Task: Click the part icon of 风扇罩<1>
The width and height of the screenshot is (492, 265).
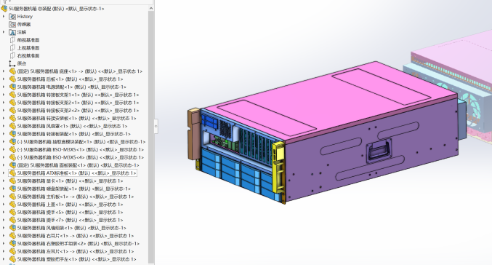Action: [x=12, y=126]
